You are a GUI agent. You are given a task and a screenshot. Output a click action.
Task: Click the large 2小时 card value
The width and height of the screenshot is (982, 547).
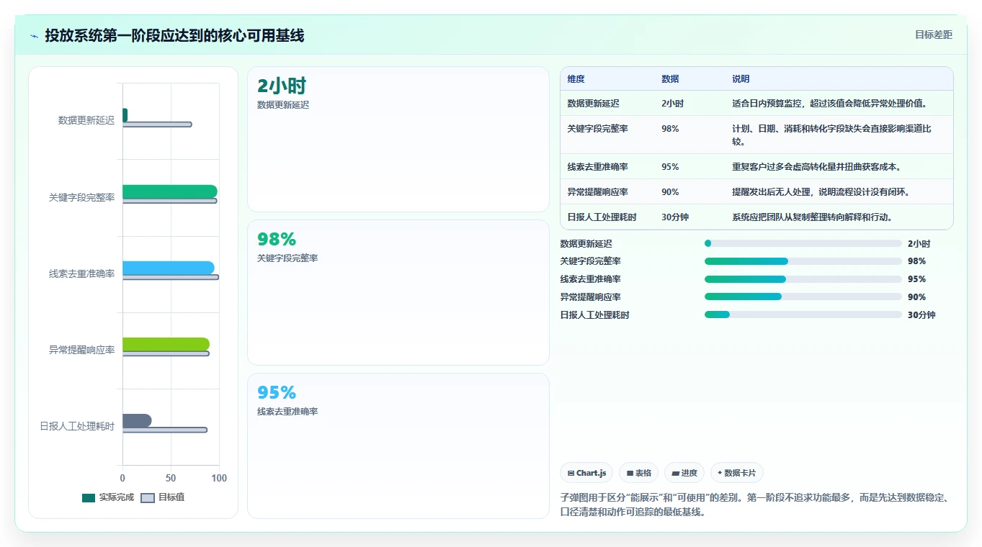coord(282,86)
